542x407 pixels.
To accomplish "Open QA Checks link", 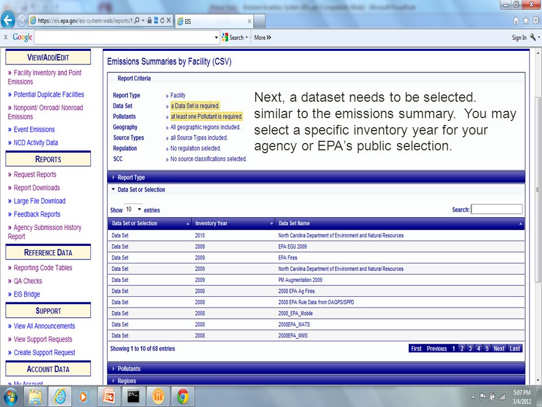I will point(28,281).
